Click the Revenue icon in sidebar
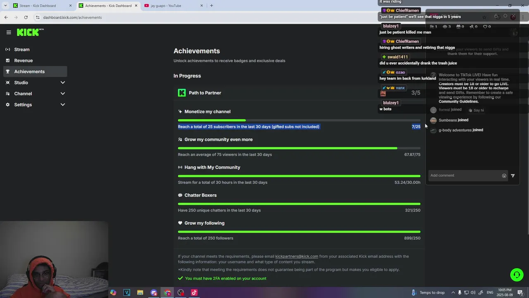 click(7, 60)
